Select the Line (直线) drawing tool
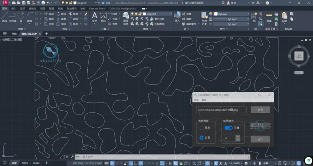The height and width of the screenshot is (166, 313). tap(5, 17)
